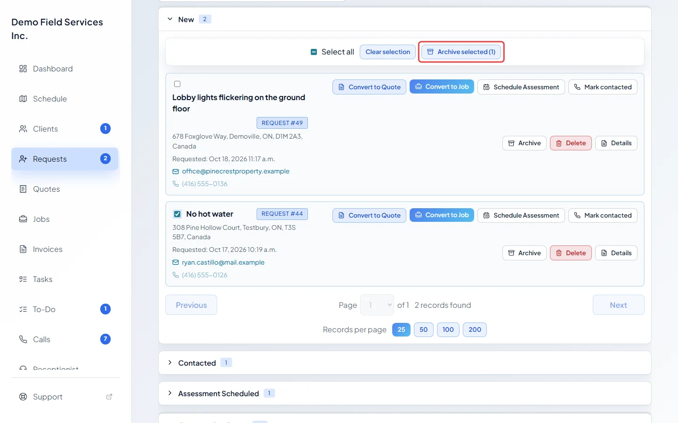This screenshot has height=423, width=678.
Task: Click the Jobs briefcase icon in sidebar
Action: (x=23, y=219)
